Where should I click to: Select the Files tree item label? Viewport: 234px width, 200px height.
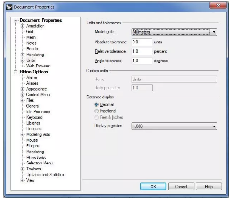30,100
